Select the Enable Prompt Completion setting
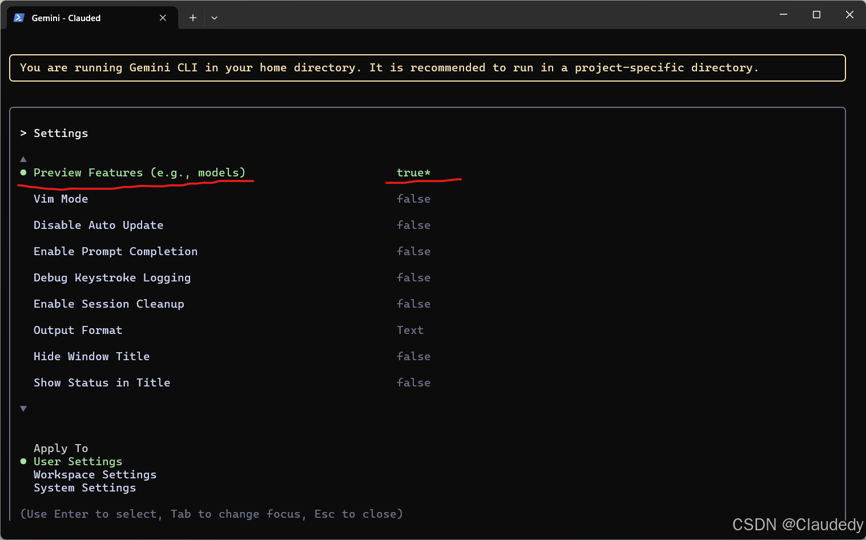866x540 pixels. (x=115, y=251)
